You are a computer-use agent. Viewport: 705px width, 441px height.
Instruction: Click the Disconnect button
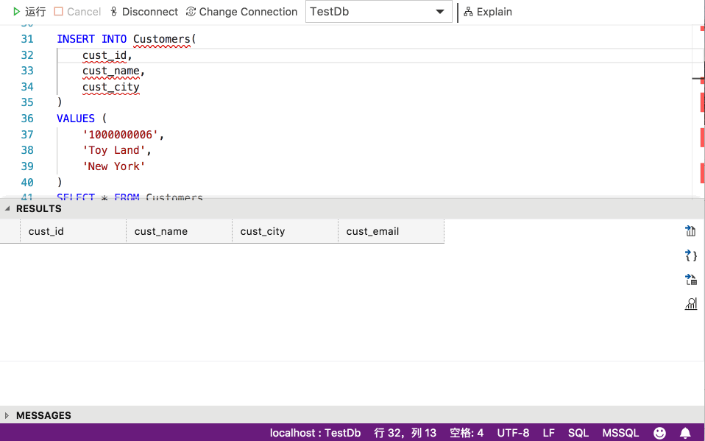144,12
